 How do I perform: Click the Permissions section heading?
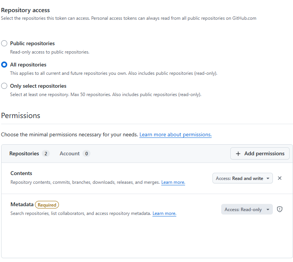pos(21,115)
